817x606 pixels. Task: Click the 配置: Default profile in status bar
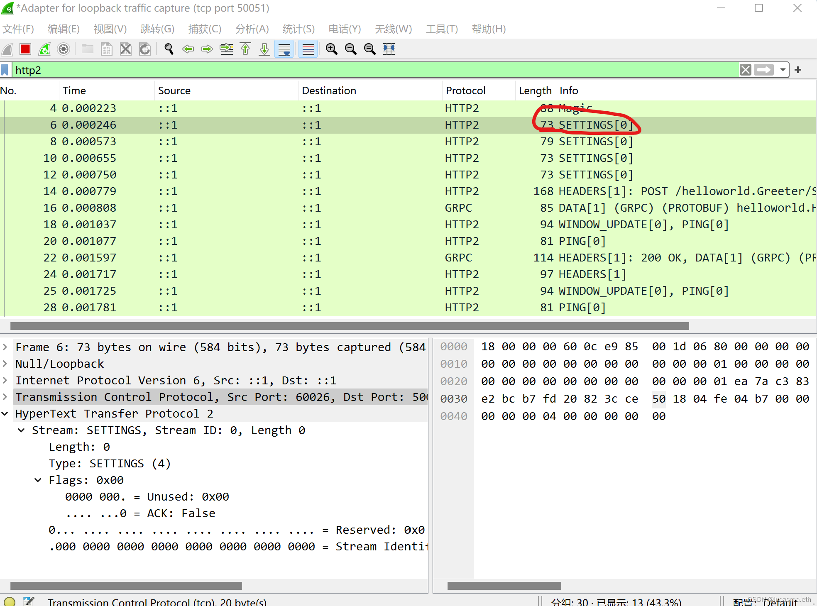pos(765,601)
